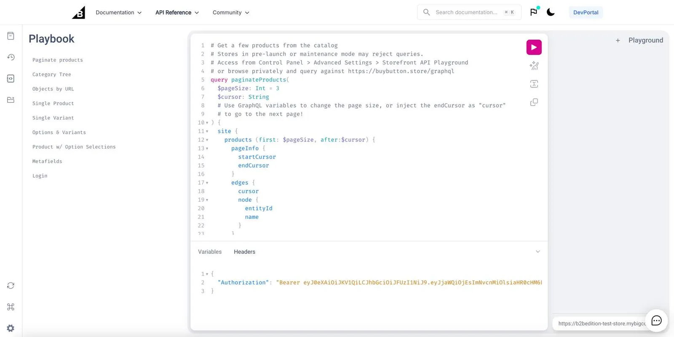The width and height of the screenshot is (674, 337).
Task: Load the Category Tree playbook query
Action: click(52, 74)
